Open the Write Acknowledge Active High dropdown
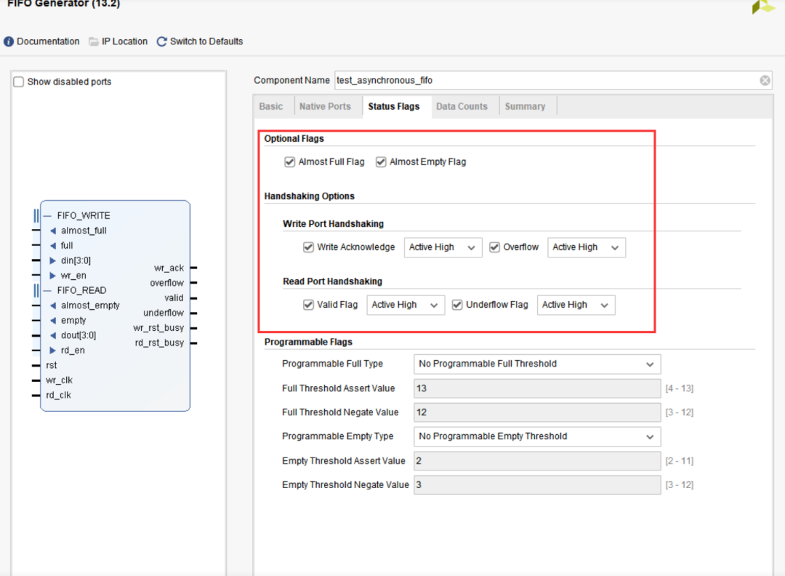785x576 pixels. click(443, 247)
